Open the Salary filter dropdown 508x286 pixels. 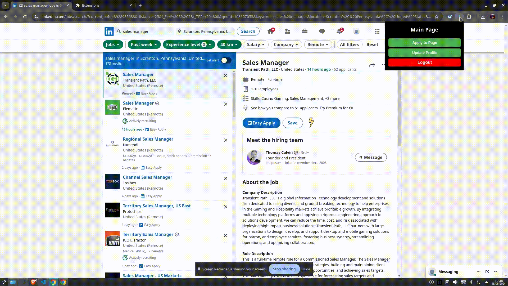pos(256,44)
